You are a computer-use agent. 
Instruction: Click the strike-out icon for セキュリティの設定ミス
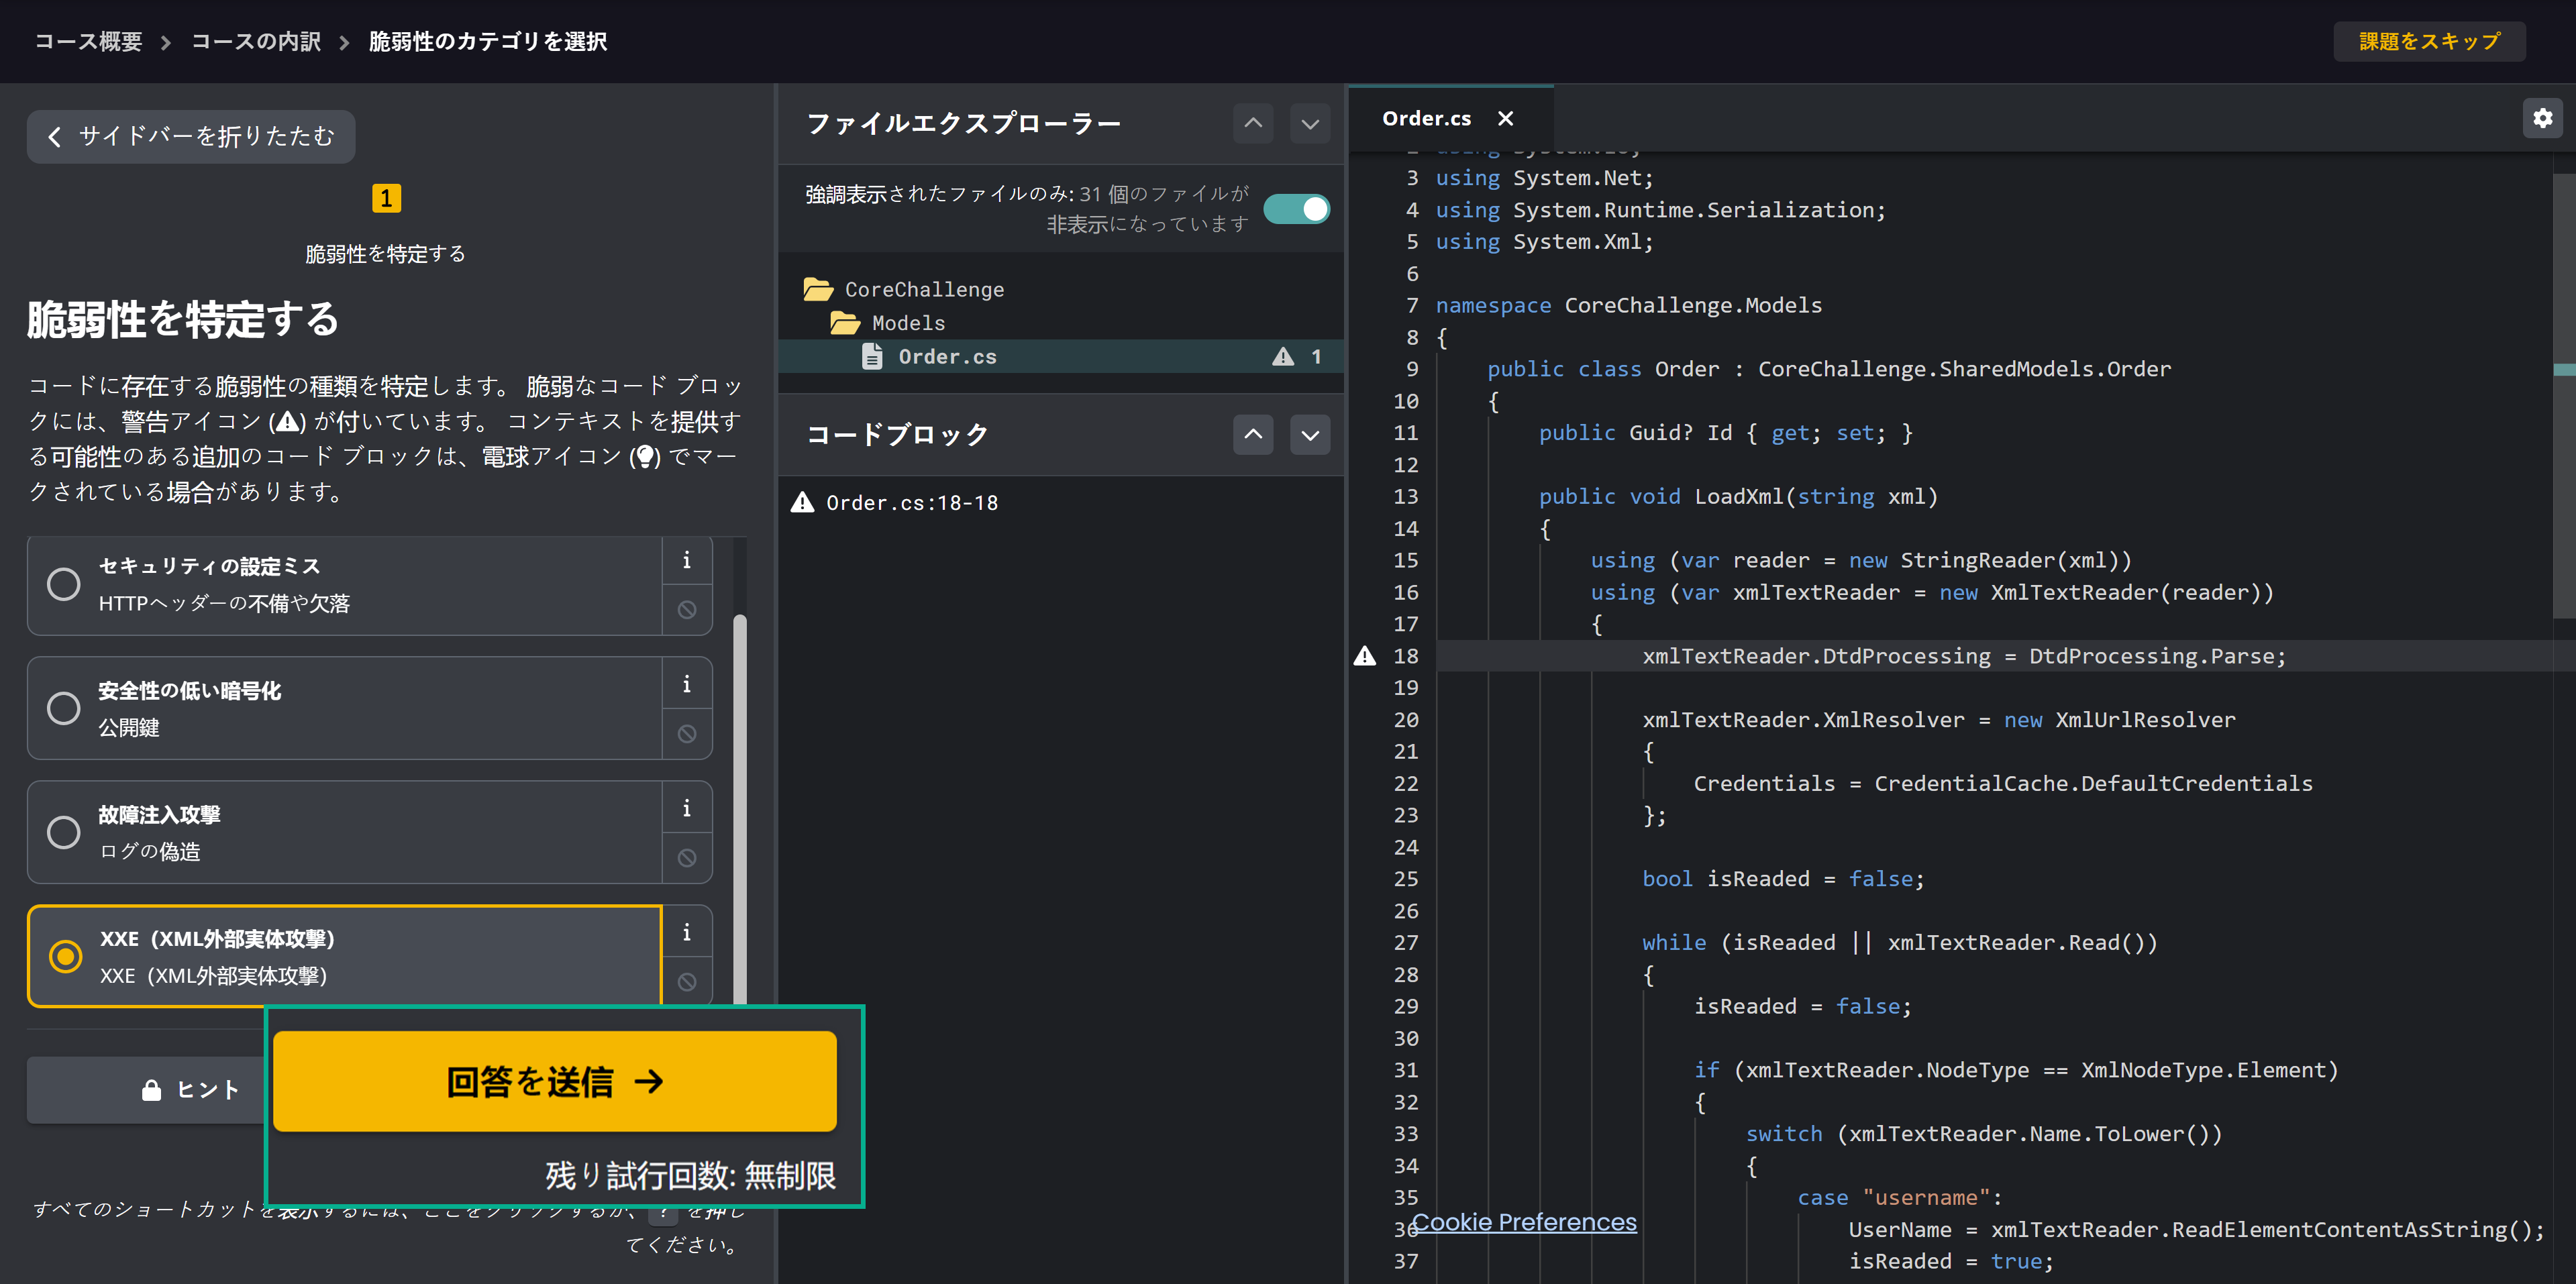click(x=686, y=609)
